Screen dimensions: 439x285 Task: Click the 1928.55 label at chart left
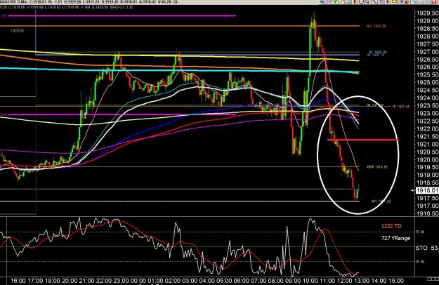pos(18,31)
